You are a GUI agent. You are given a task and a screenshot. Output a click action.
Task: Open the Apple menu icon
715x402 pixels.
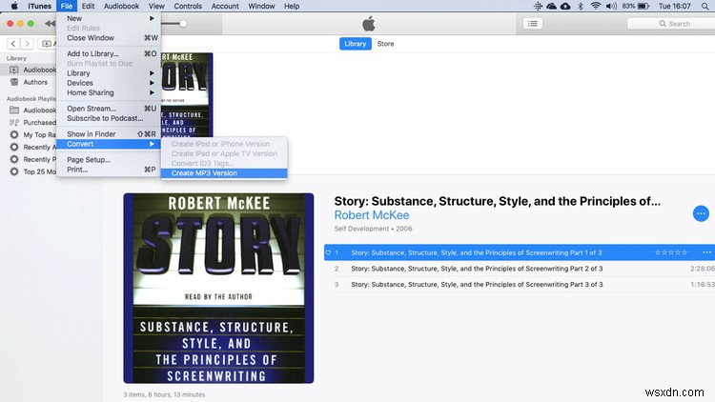coord(14,6)
